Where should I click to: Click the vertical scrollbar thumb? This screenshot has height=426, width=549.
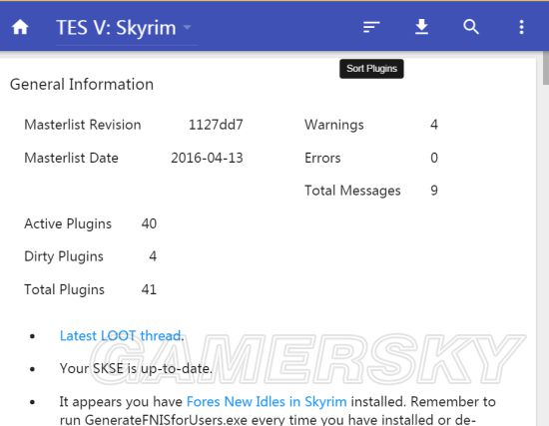(x=545, y=68)
